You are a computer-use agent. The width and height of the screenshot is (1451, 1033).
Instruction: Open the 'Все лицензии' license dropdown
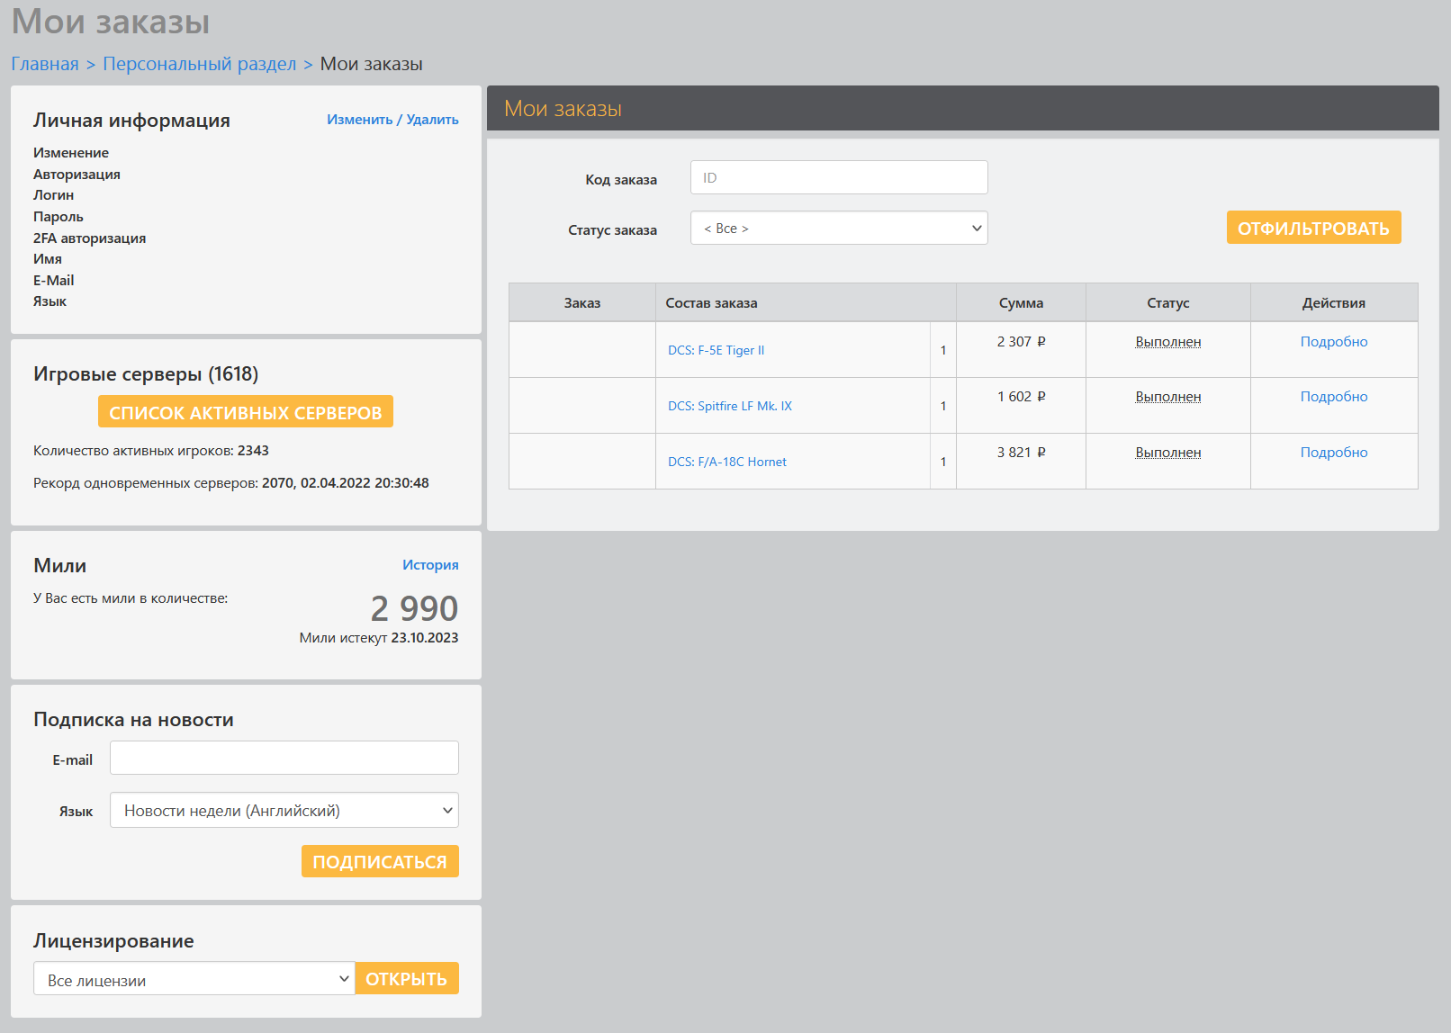[194, 979]
